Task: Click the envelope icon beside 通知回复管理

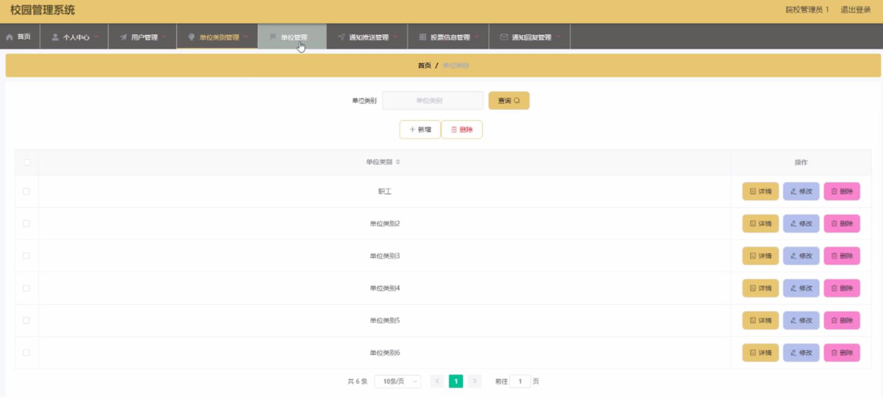Action: tap(504, 37)
